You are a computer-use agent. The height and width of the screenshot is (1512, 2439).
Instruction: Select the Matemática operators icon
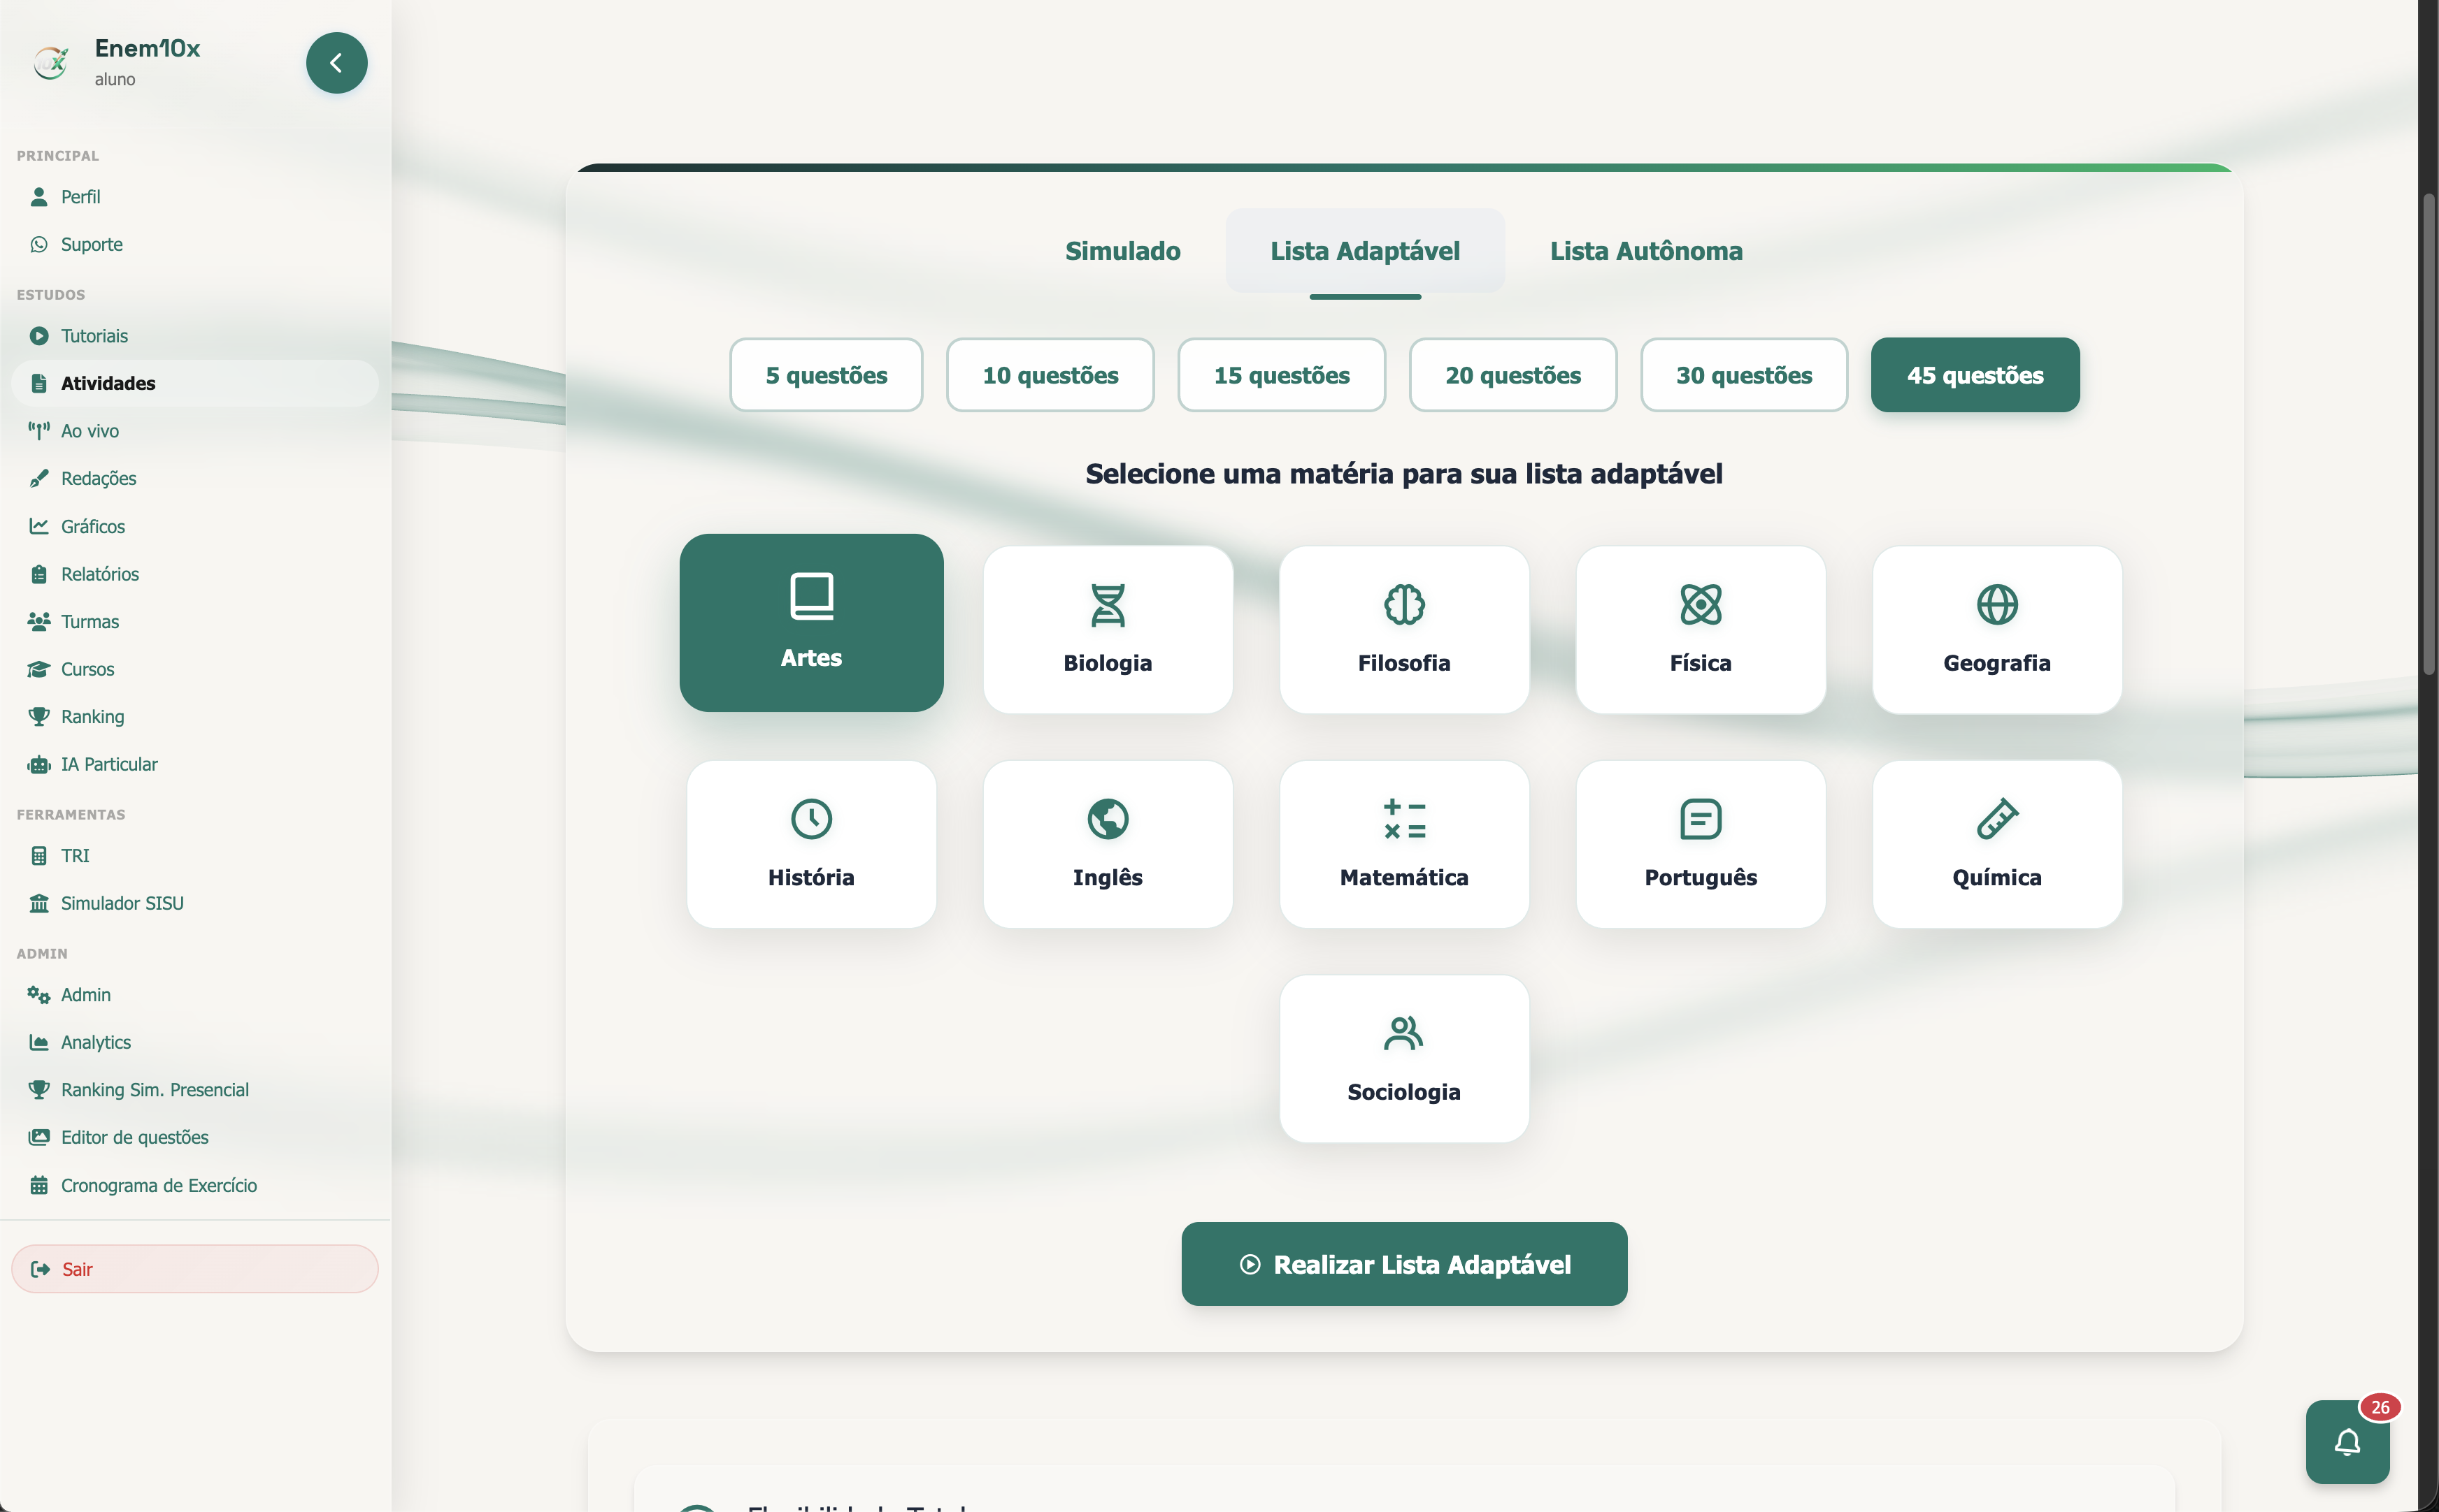1403,819
